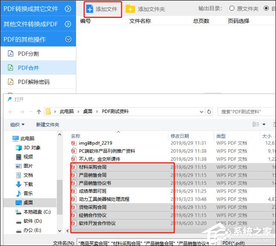276x246 pixels.
Task: Collapse the PDF的其他操作 section
Action: pos(68,39)
